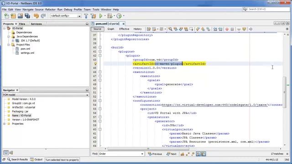Open the Navigate menu

coord(28,10)
